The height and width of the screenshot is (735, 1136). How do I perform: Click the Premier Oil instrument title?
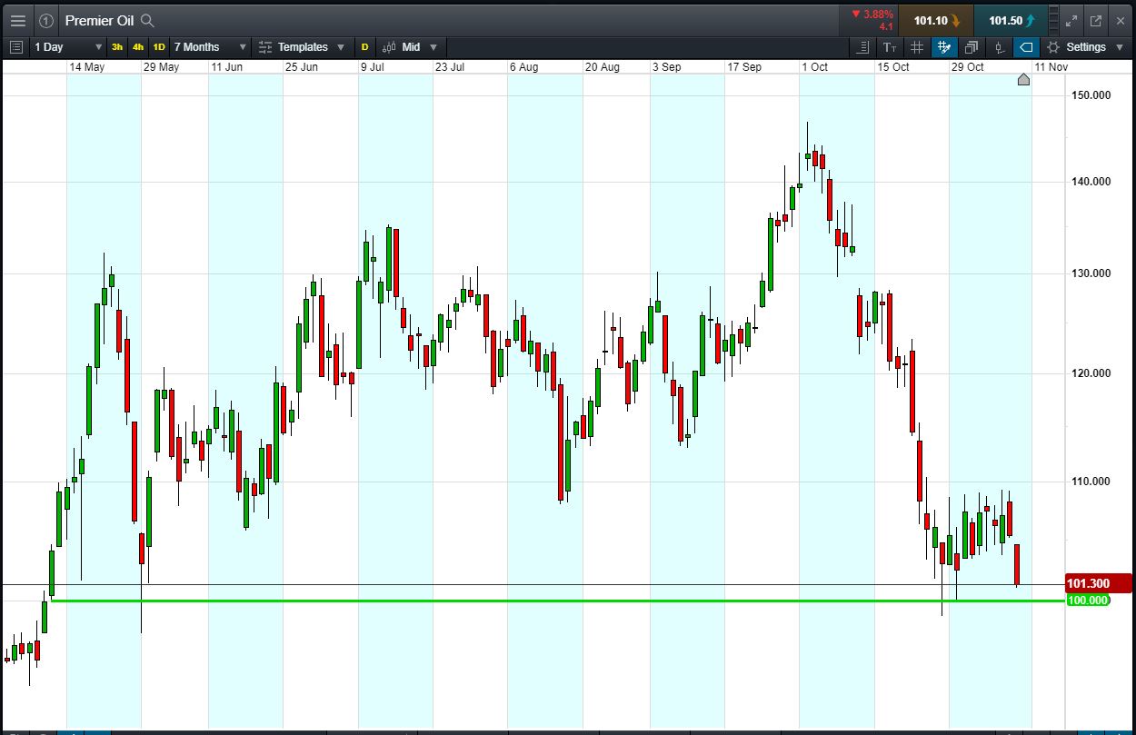[x=99, y=20]
